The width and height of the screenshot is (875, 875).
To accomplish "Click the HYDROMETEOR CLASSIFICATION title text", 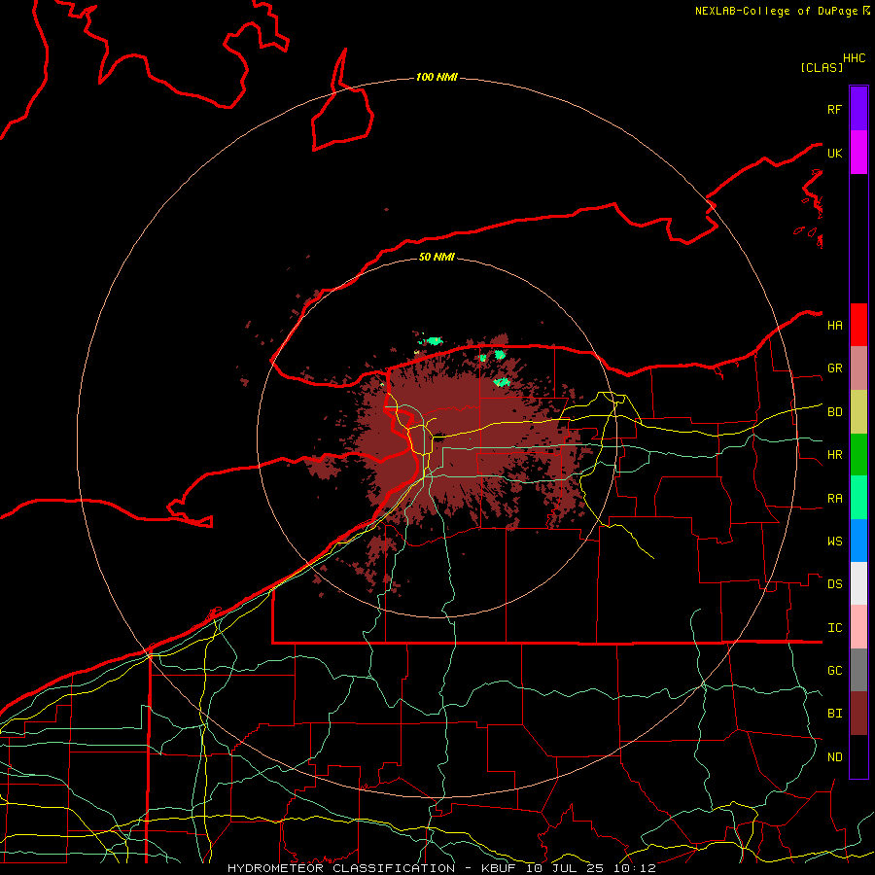I will (x=341, y=868).
